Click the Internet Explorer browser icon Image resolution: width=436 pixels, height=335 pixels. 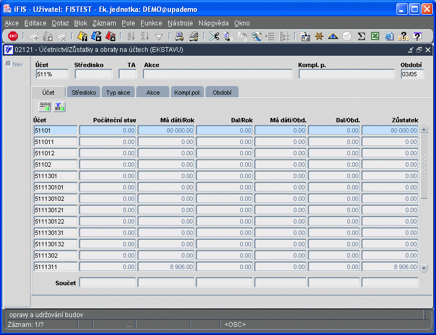(x=389, y=36)
